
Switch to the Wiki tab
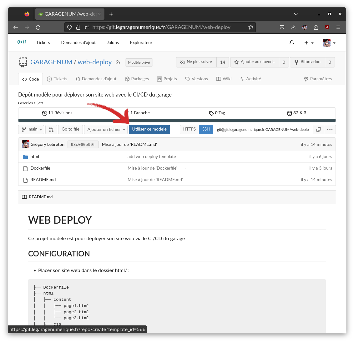click(224, 79)
